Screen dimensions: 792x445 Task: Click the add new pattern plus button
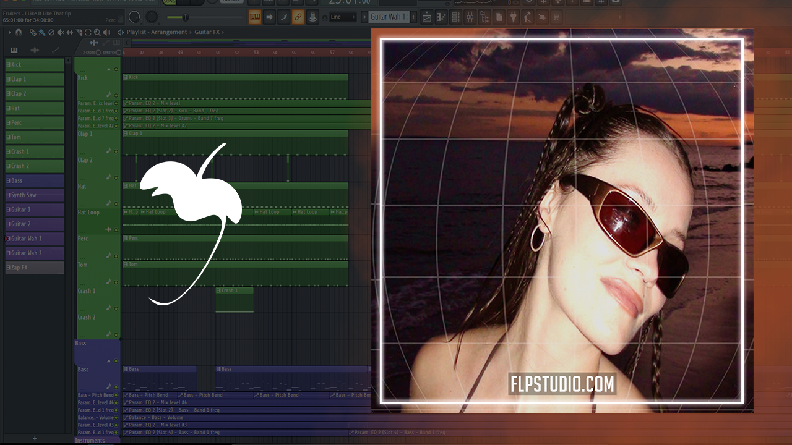[35, 438]
